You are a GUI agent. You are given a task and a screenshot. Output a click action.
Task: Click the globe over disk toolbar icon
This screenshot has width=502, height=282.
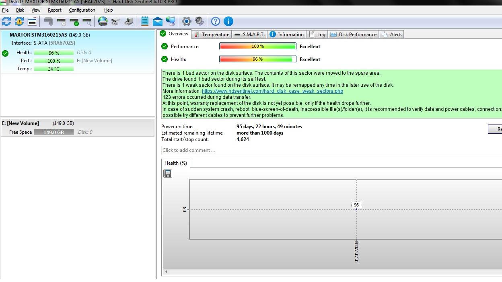103,21
